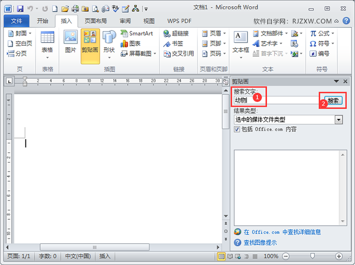This screenshot has height=265, width=355.
Task: Click the Insert (插入) mode status indicator
Action: pyautogui.click(x=105, y=256)
